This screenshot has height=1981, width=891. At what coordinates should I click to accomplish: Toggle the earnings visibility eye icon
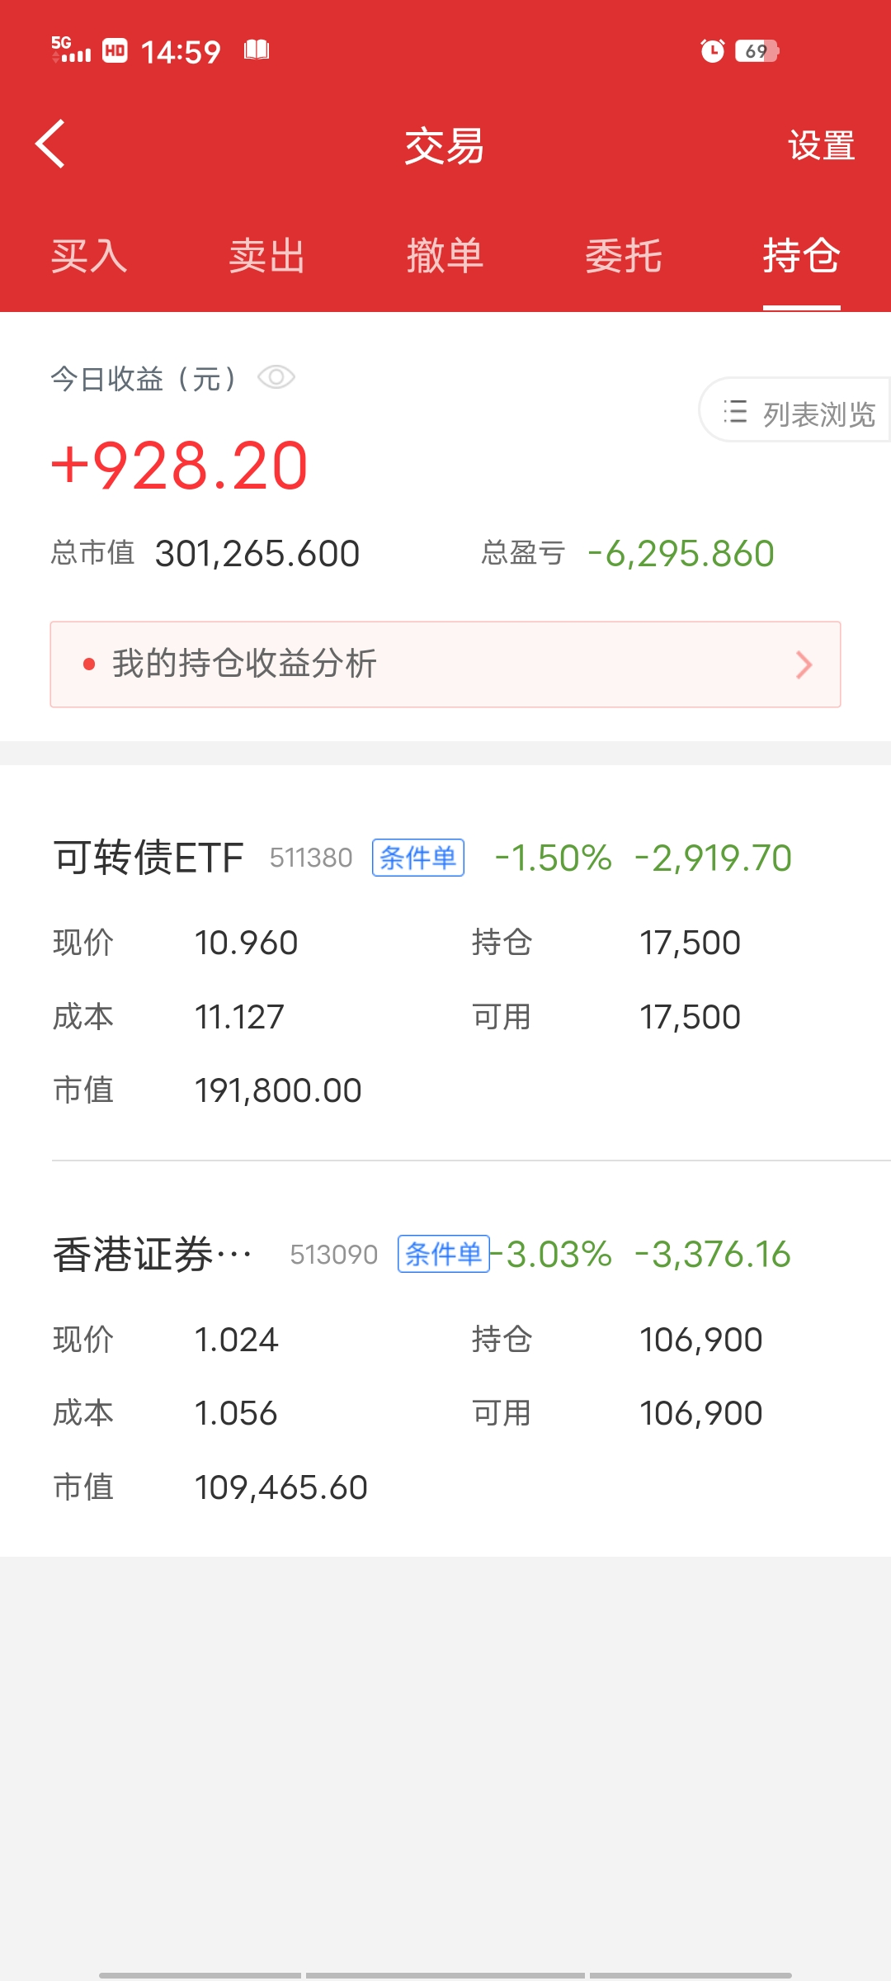(276, 378)
